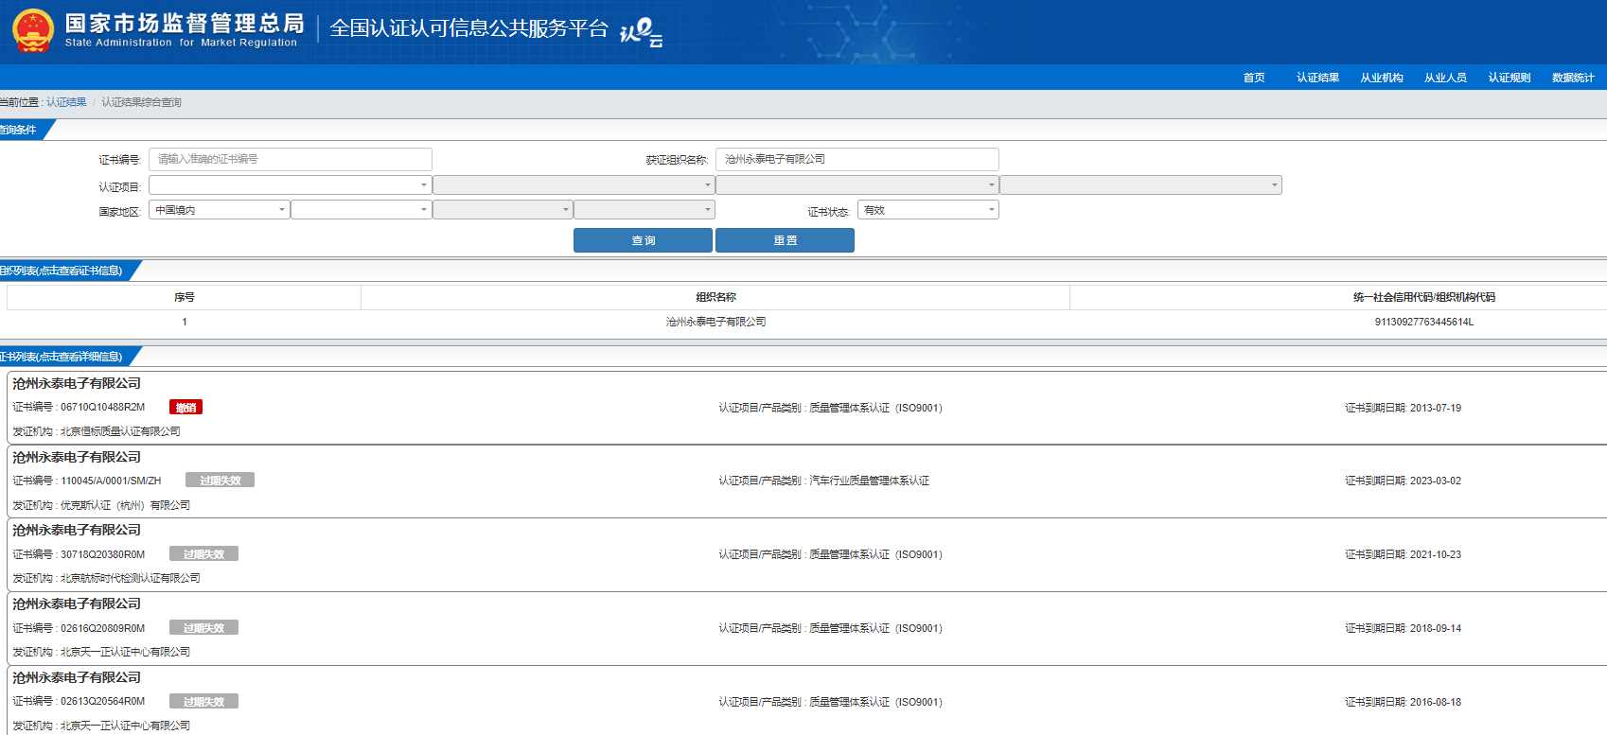Click the 证书列表 section header
This screenshot has width=1607, height=735.
[x=63, y=357]
